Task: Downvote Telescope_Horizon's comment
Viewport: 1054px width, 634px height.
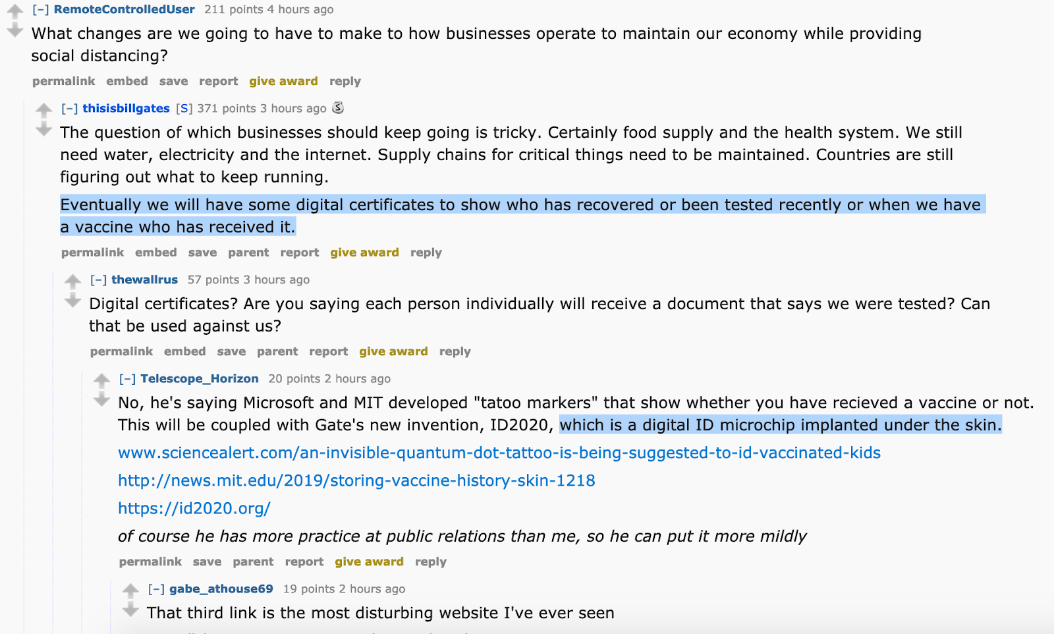Action: click(101, 399)
